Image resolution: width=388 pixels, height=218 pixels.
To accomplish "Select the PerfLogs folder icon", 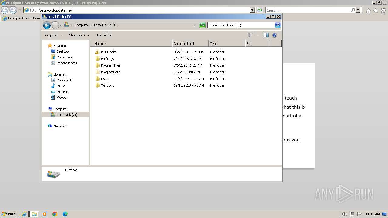I will pyautogui.click(x=97, y=59).
